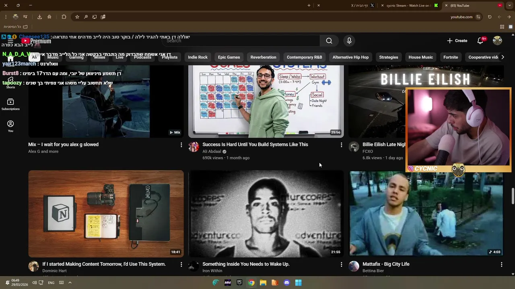Select the Epic Games filter chip
Screen dimensions: 515x289
pyautogui.click(x=229, y=57)
